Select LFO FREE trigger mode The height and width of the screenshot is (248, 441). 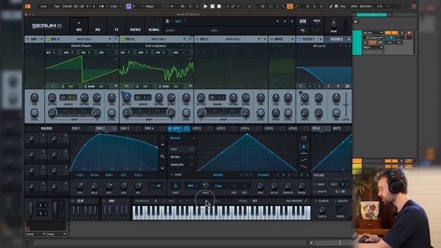[x=182, y=149]
